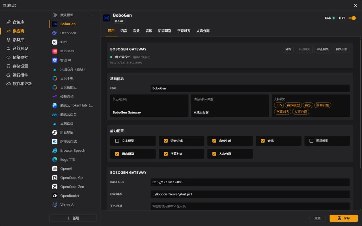Select the Browser Speech provider
The height and width of the screenshot is (226, 362).
(73, 151)
